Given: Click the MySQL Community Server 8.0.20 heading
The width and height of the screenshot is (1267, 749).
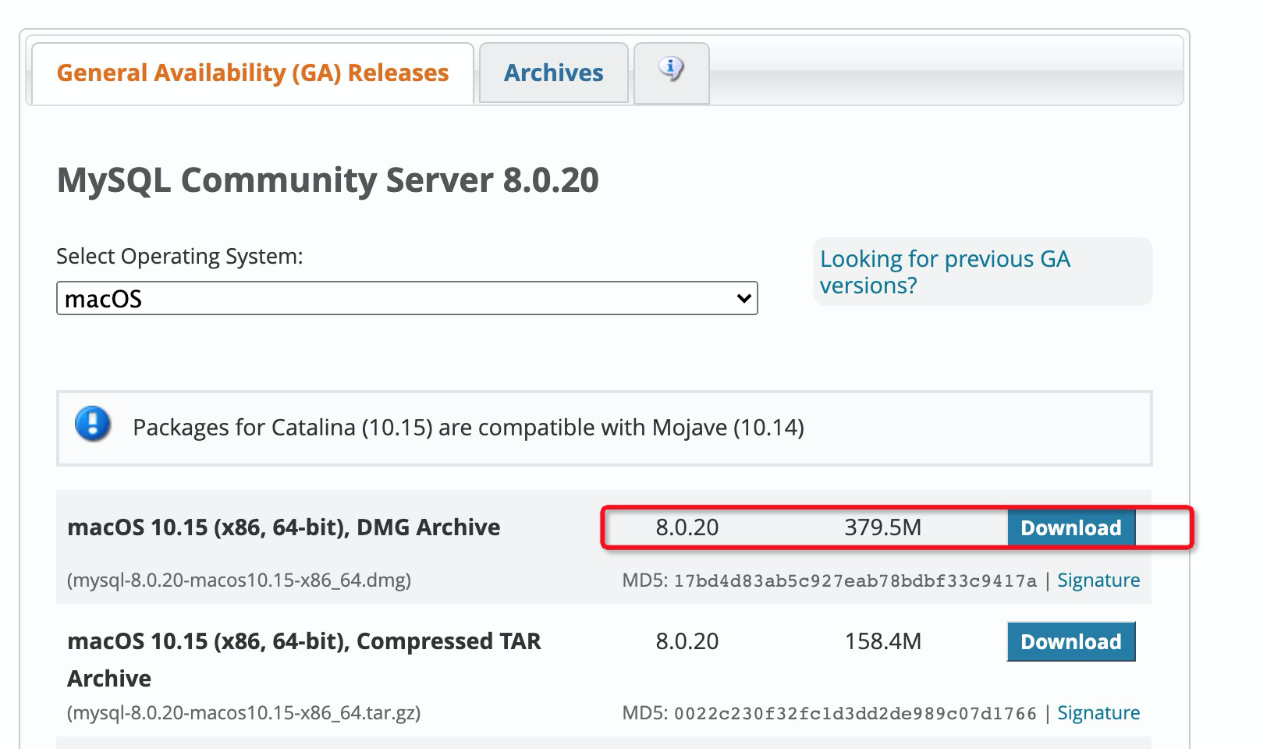Looking at the screenshot, I should [x=328, y=180].
